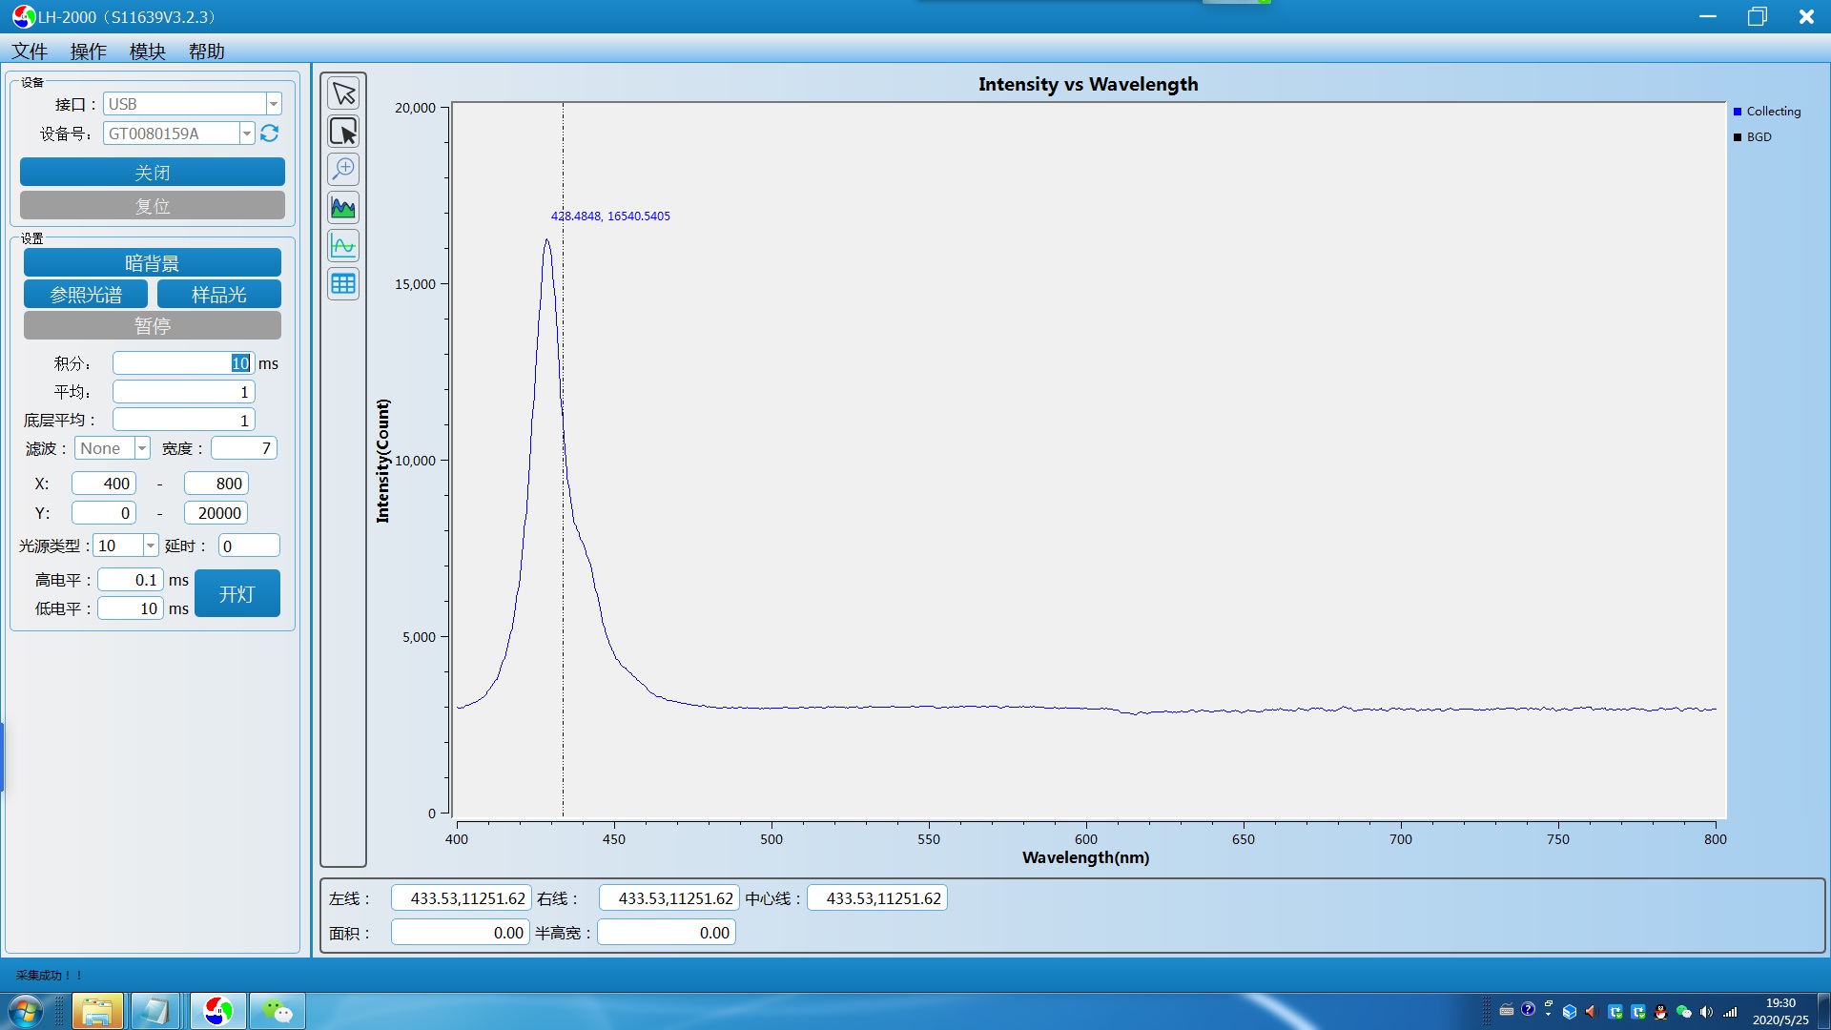1831x1030 pixels.
Task: Open the 文件 menu
Action: (x=30, y=51)
